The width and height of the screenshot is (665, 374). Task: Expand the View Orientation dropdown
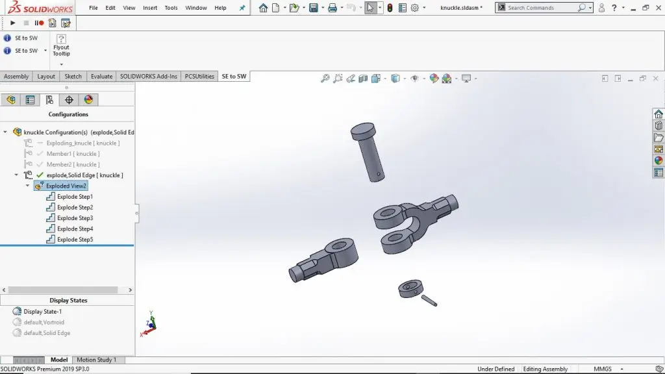[384, 78]
